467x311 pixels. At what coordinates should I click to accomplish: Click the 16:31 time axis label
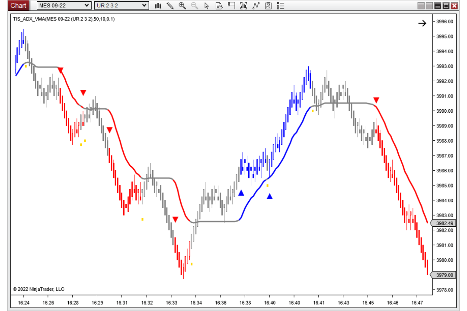coord(122,303)
